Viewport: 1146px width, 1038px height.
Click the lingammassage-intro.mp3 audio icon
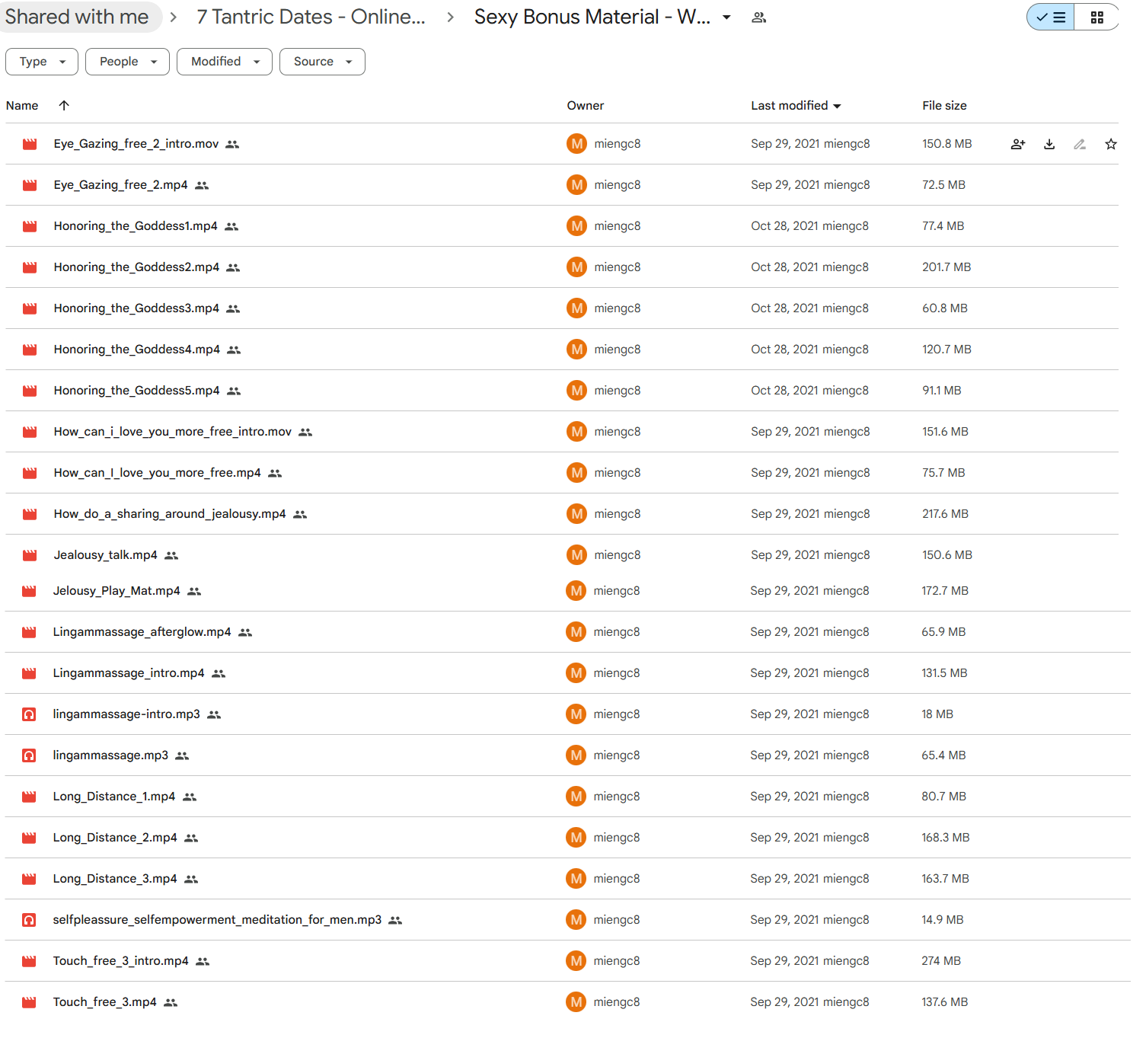29,714
